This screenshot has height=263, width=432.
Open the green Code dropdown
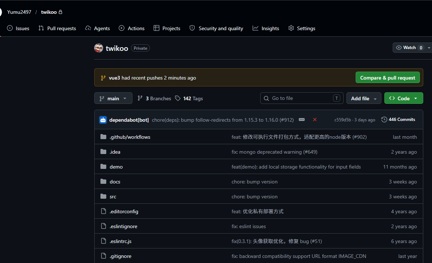403,98
